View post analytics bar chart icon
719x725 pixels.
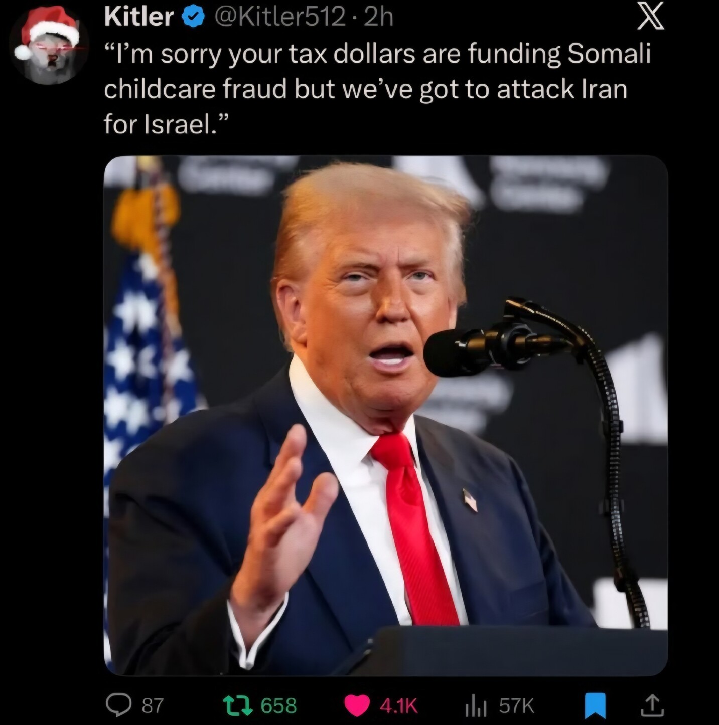[x=476, y=706]
